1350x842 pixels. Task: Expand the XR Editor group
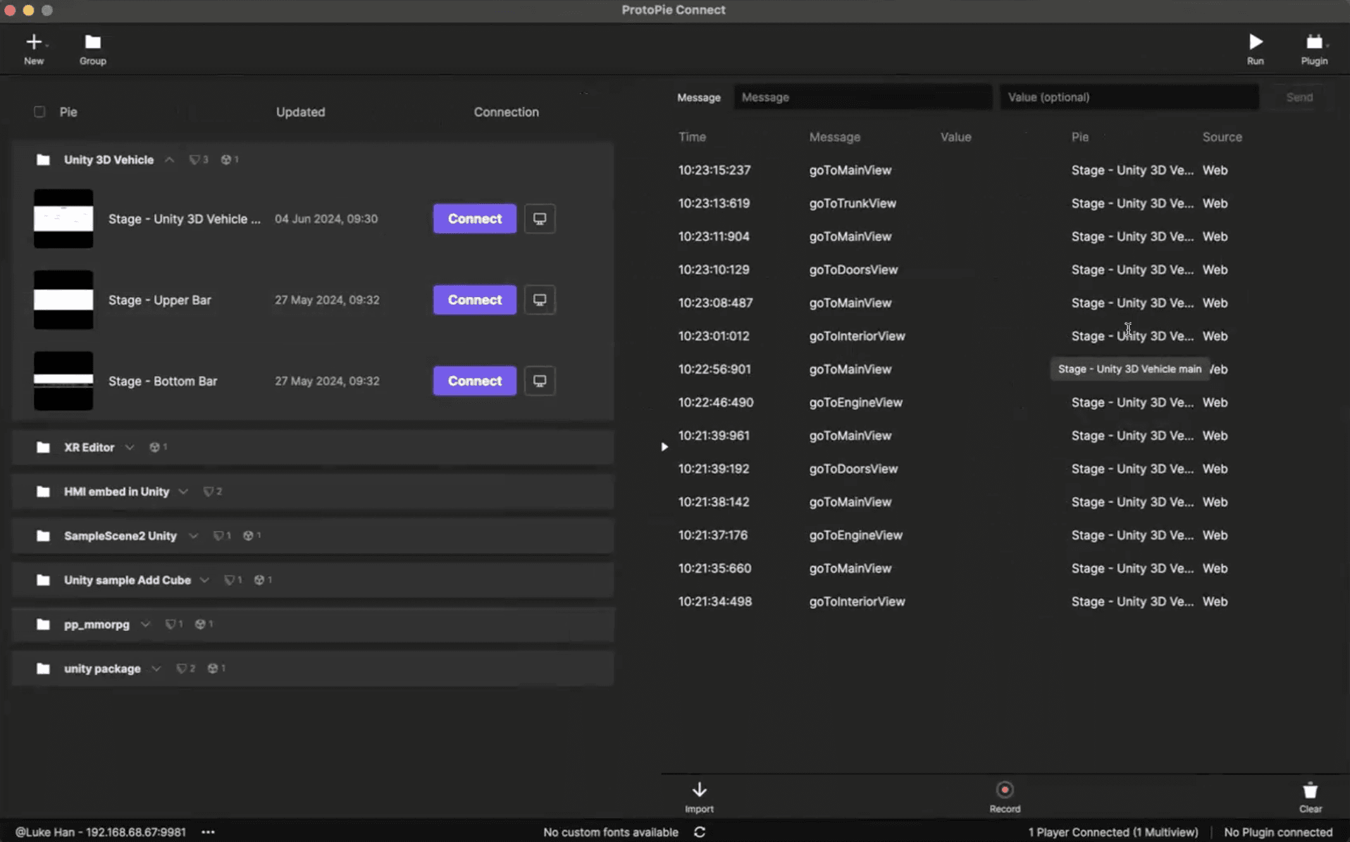130,447
